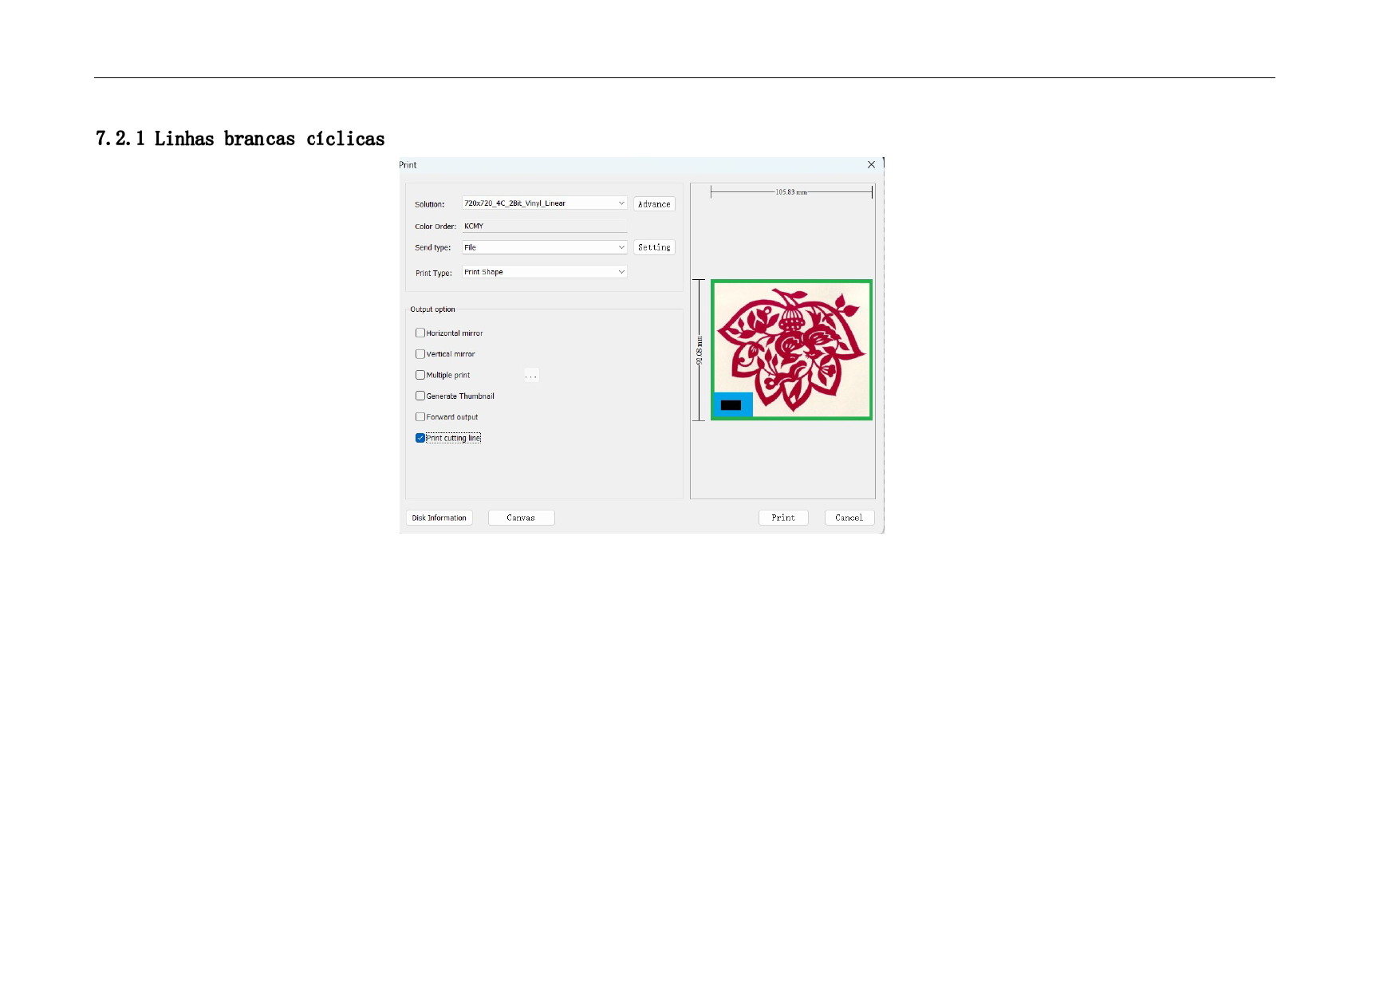Enable the Horizontal mirror checkbox
Screen dimensions: 1399x989
420,333
